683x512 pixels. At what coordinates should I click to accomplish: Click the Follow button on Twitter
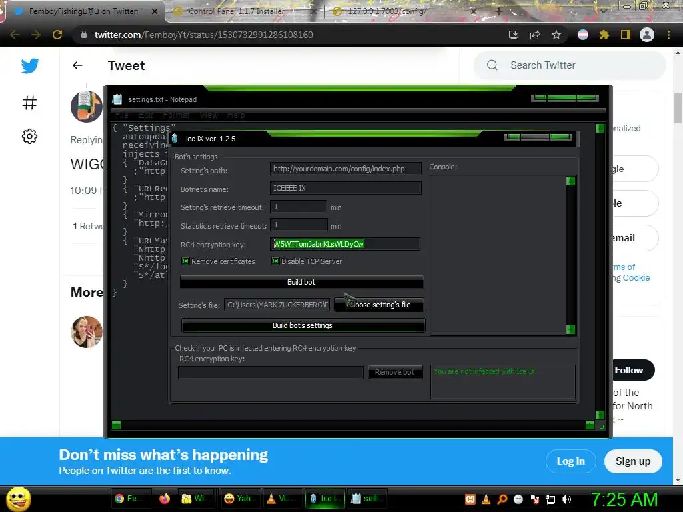(x=632, y=370)
